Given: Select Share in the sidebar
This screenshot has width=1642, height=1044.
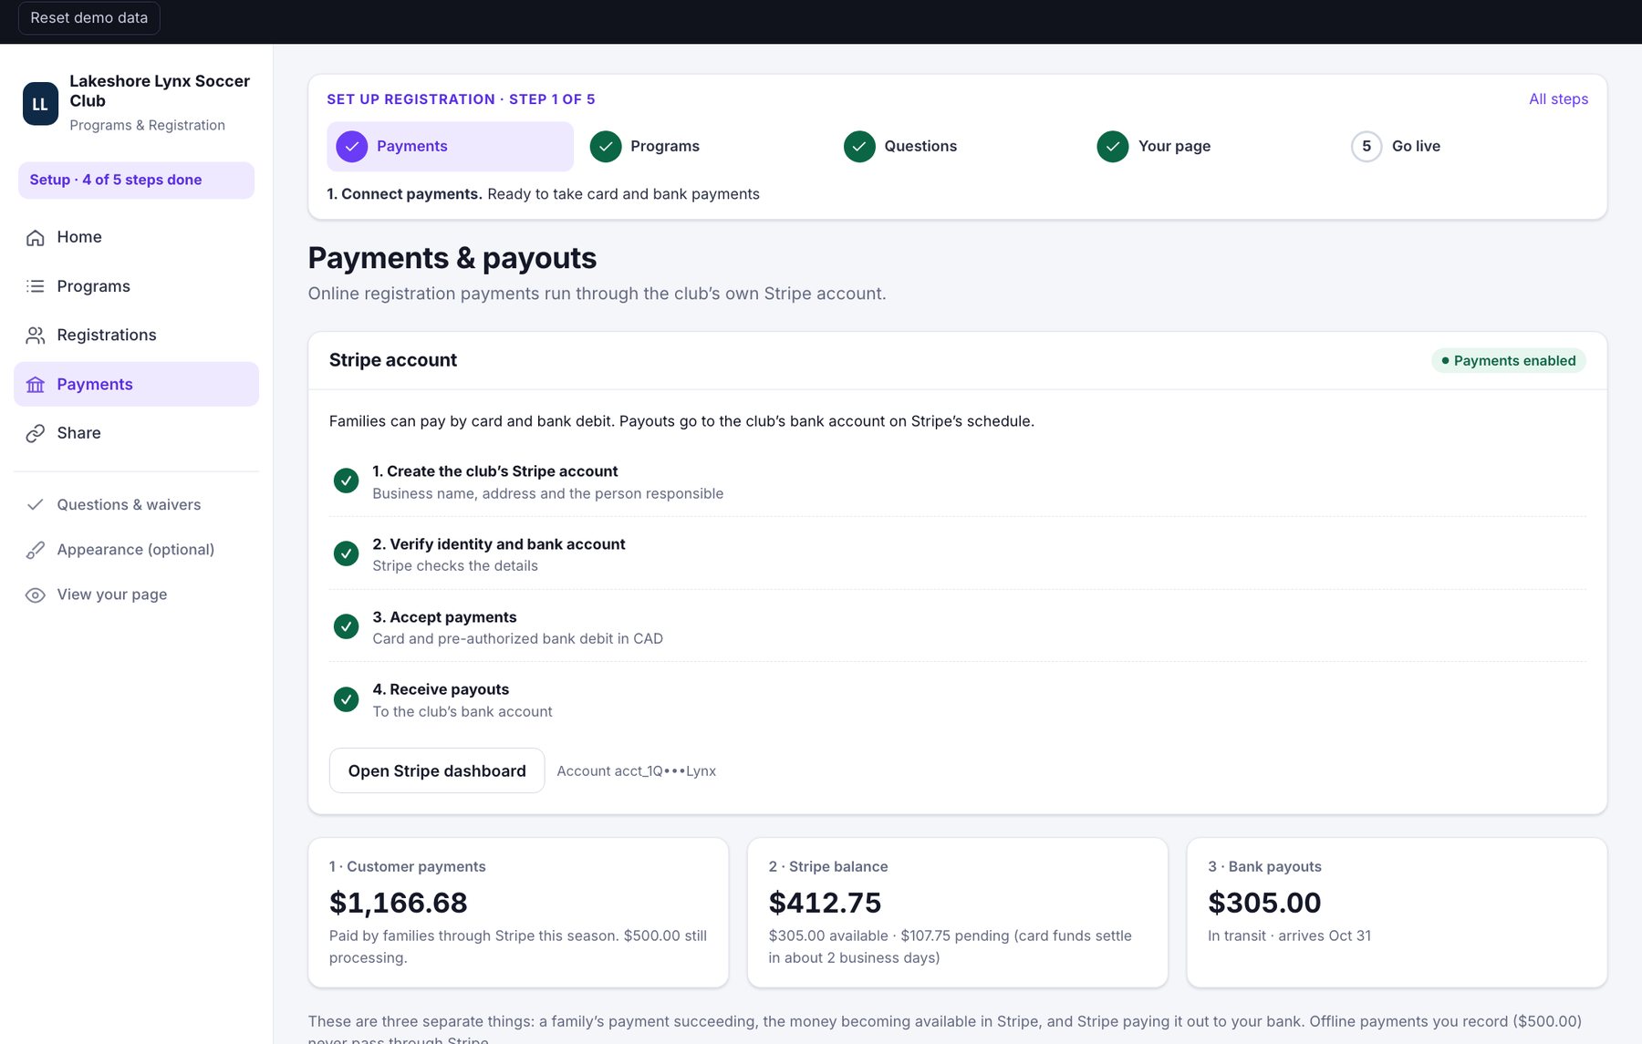Looking at the screenshot, I should pos(136,433).
